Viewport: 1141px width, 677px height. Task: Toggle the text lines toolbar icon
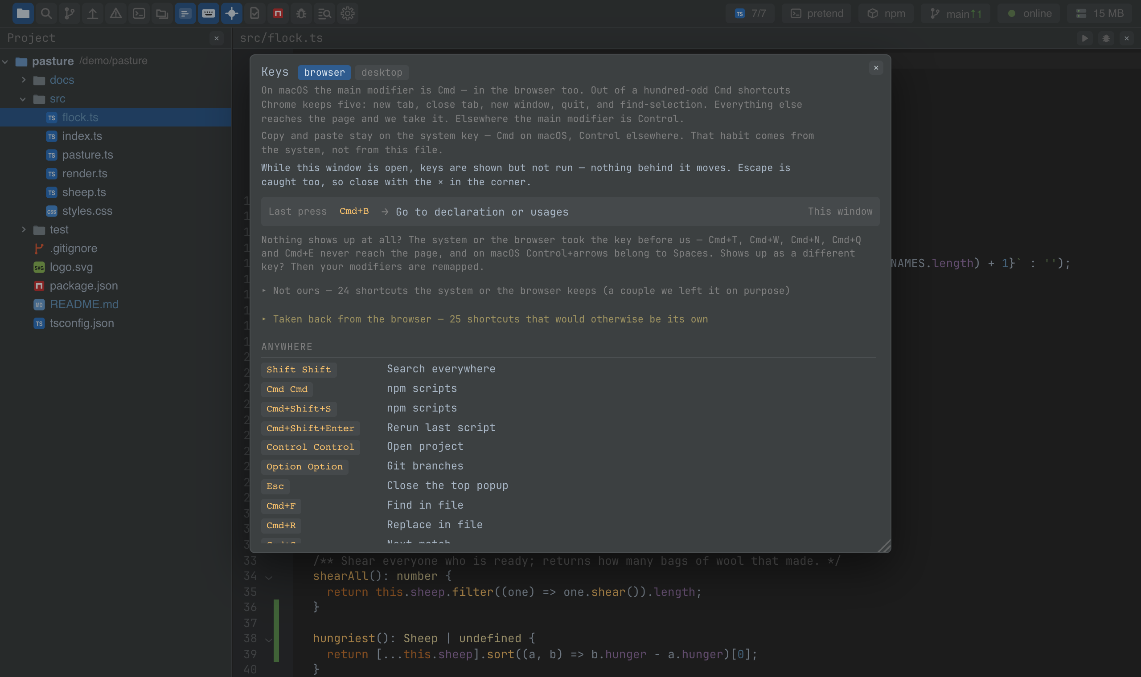(185, 14)
